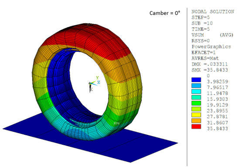This screenshot has height=167, width=238.
Task: Click the 'VSUM' label
Action: tap(197, 35)
